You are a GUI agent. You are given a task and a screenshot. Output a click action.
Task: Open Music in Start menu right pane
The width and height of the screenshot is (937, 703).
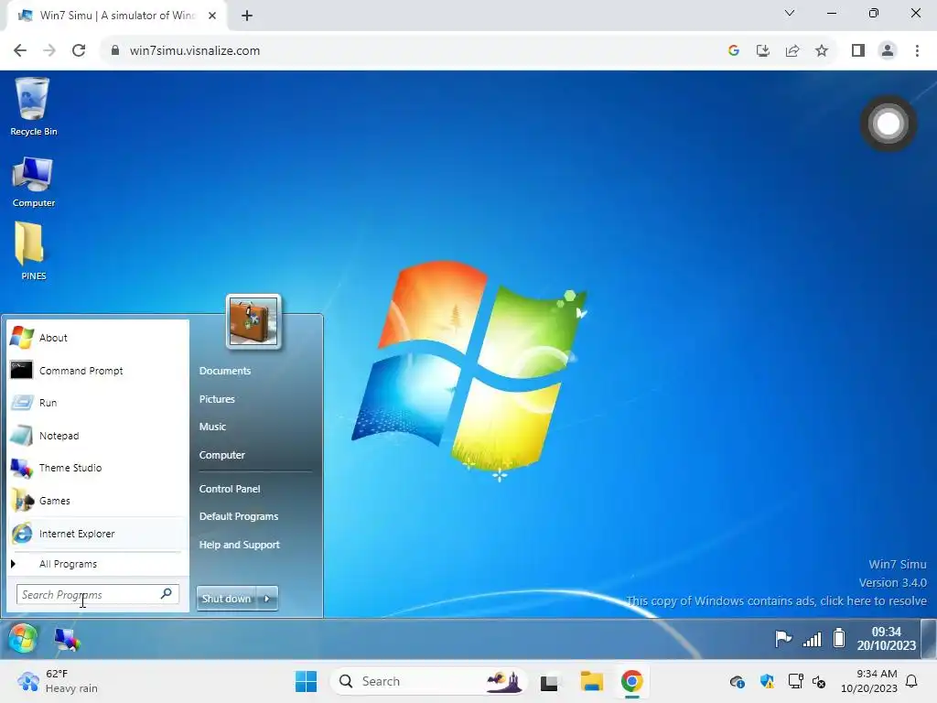click(x=212, y=427)
